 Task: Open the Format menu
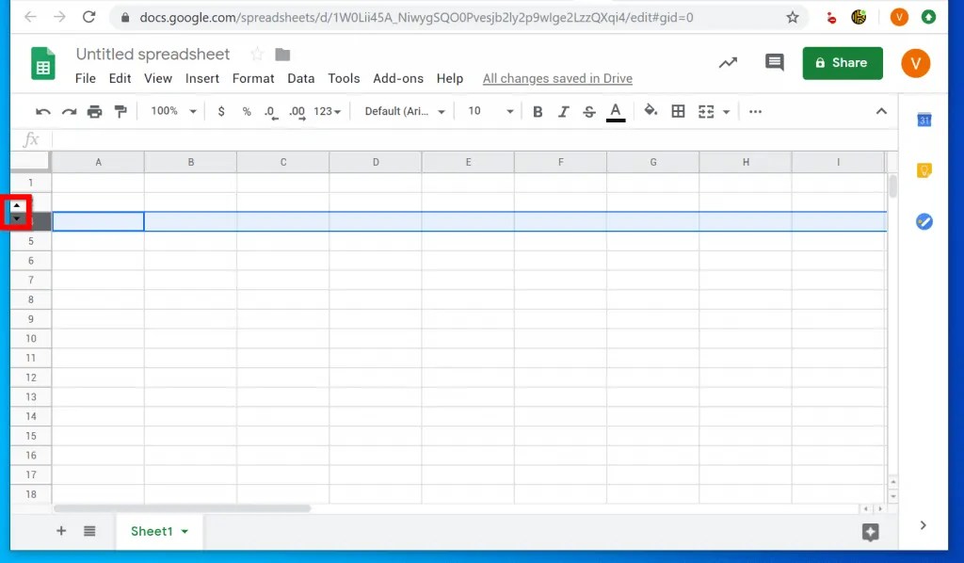pos(252,78)
